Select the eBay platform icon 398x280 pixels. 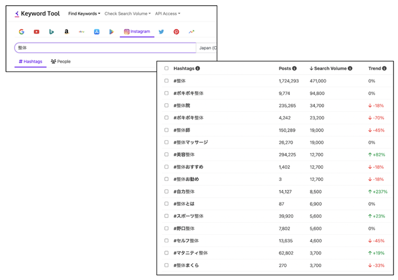(x=81, y=32)
